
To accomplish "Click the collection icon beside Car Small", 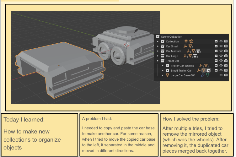I will [163, 46].
